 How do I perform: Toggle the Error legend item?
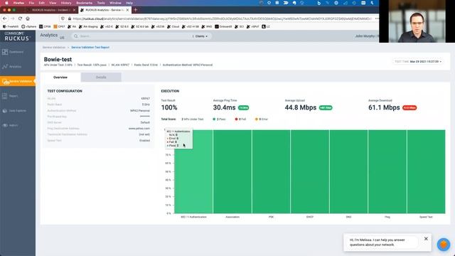(x=262, y=119)
